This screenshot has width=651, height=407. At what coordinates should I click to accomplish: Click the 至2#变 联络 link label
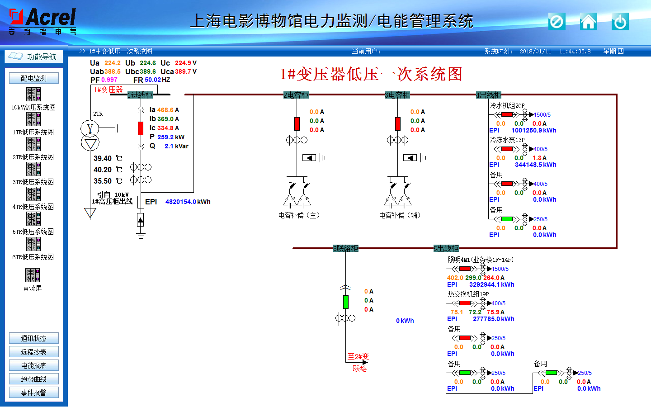[x=359, y=362]
